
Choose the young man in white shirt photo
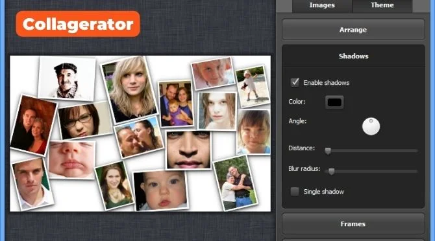pyautogui.click(x=32, y=184)
